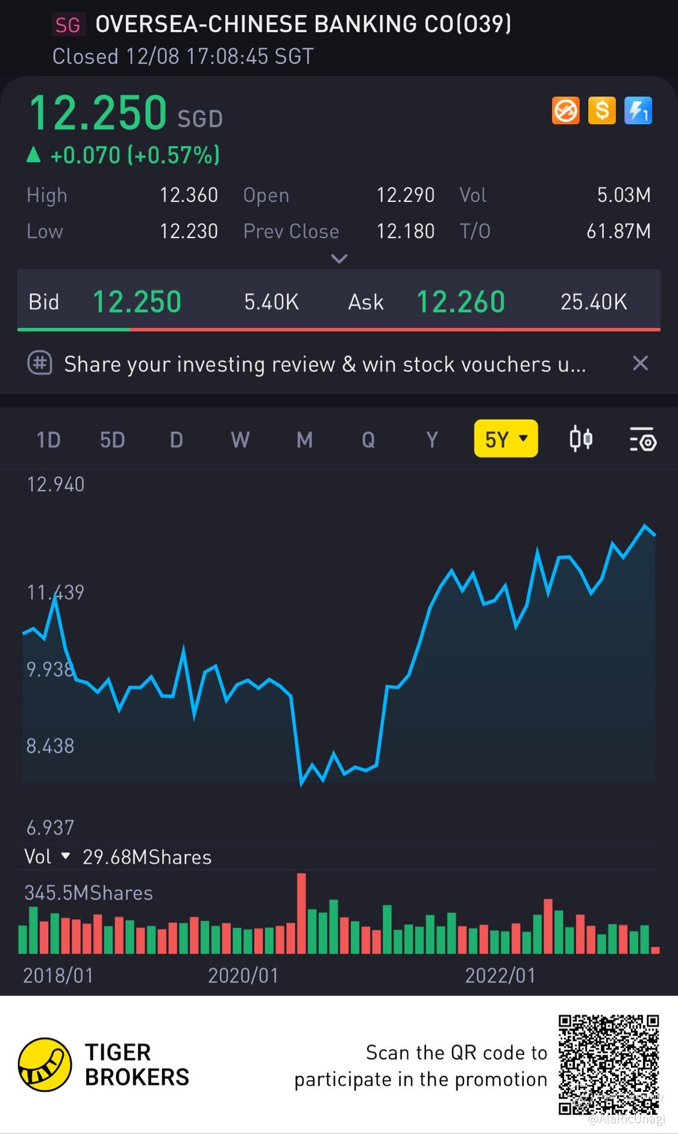Open chart display settings icon

pyautogui.click(x=642, y=439)
